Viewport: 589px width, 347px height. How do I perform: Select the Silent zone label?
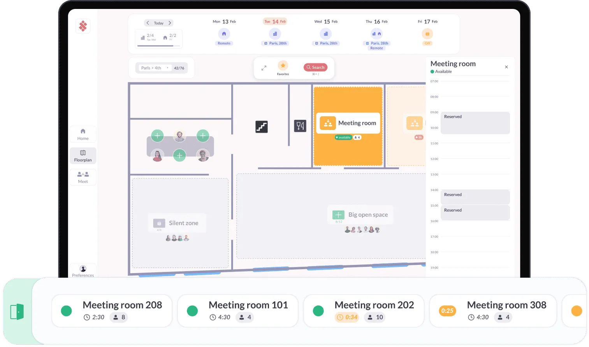183,223
